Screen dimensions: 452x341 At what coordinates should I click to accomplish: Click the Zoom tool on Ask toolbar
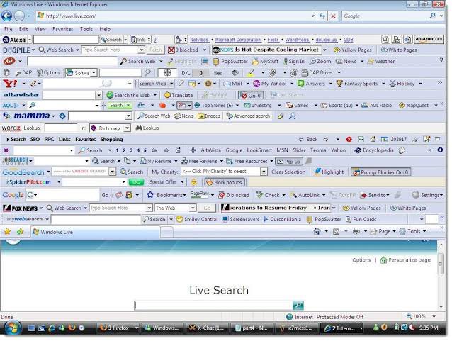pos(320,61)
